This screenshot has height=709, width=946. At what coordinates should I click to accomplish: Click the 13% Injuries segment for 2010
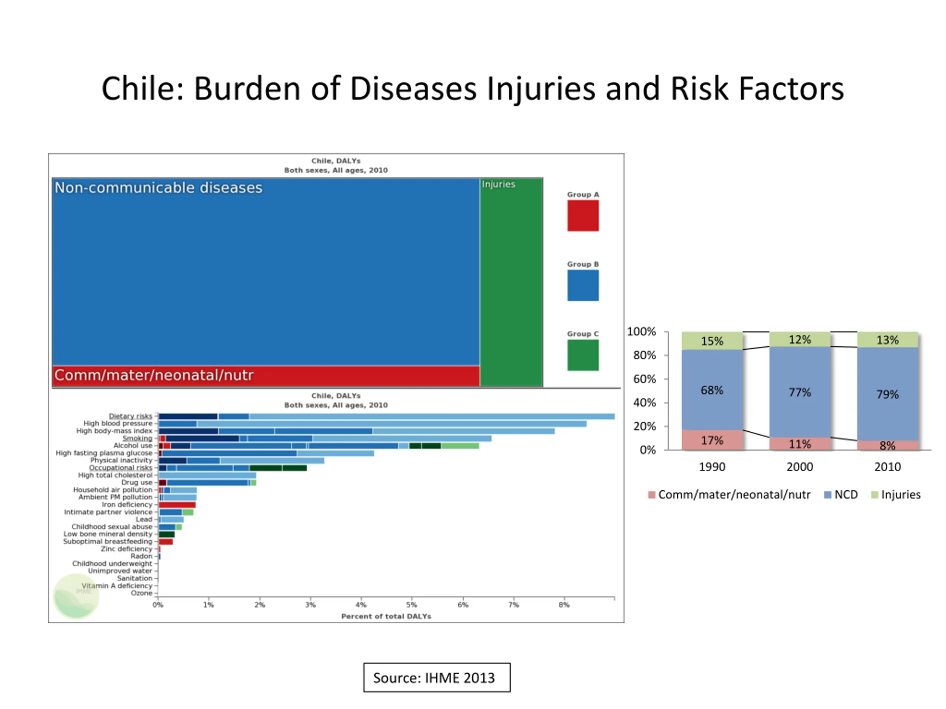[888, 340]
